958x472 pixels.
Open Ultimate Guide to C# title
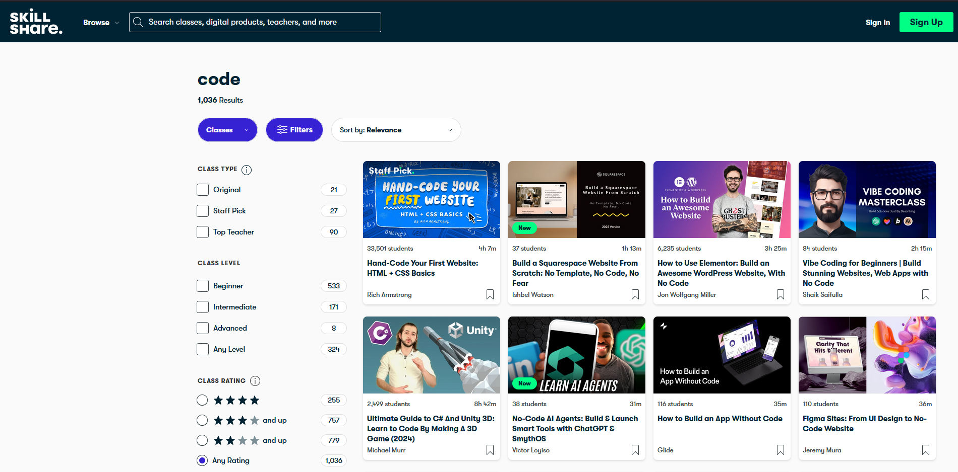click(431, 429)
